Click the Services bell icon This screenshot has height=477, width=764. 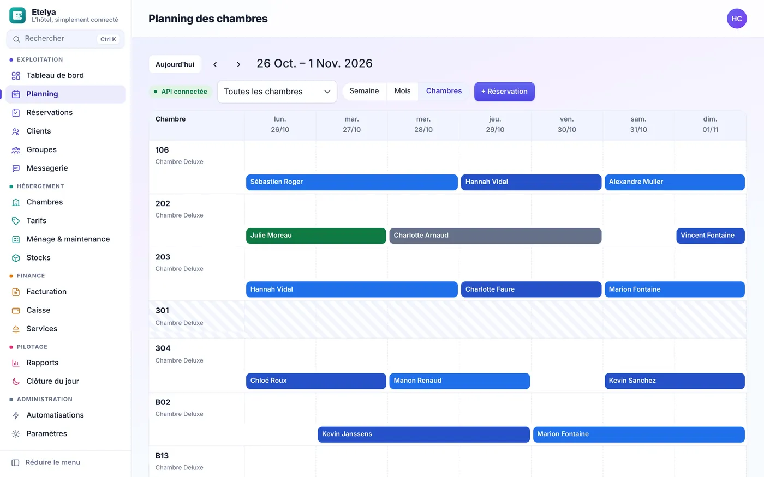pos(16,329)
